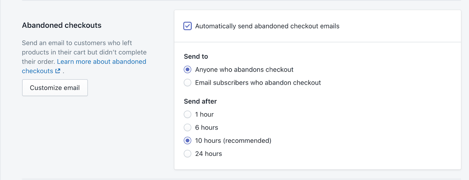Click the 'Abandoned checkouts' section heading

62,26
